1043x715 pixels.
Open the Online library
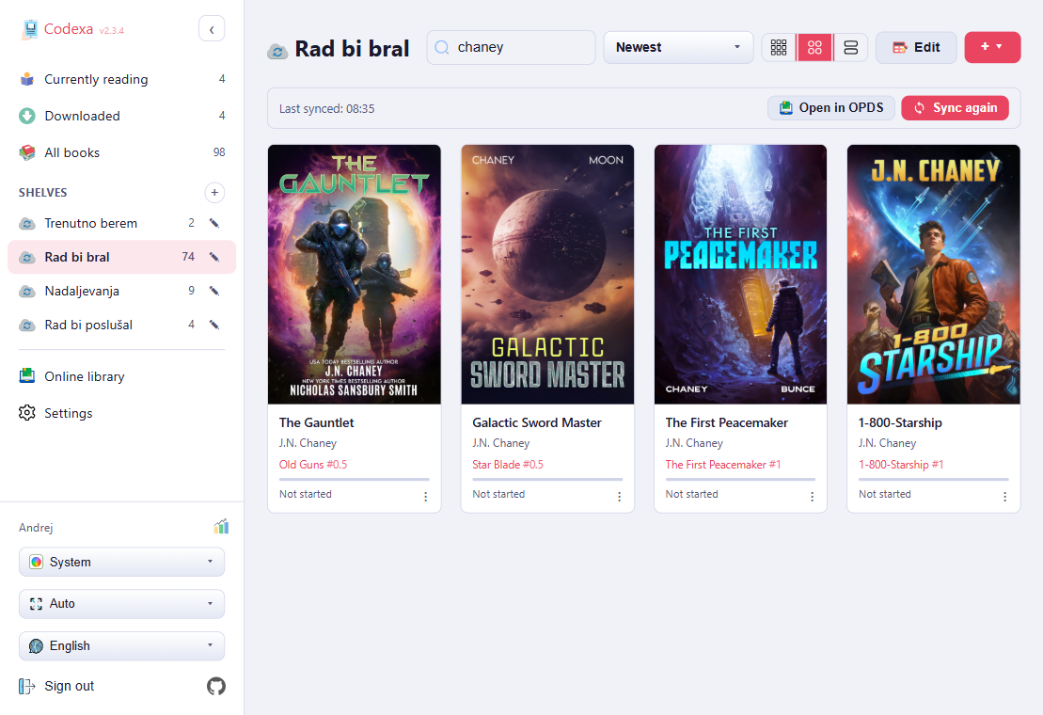[121, 376]
